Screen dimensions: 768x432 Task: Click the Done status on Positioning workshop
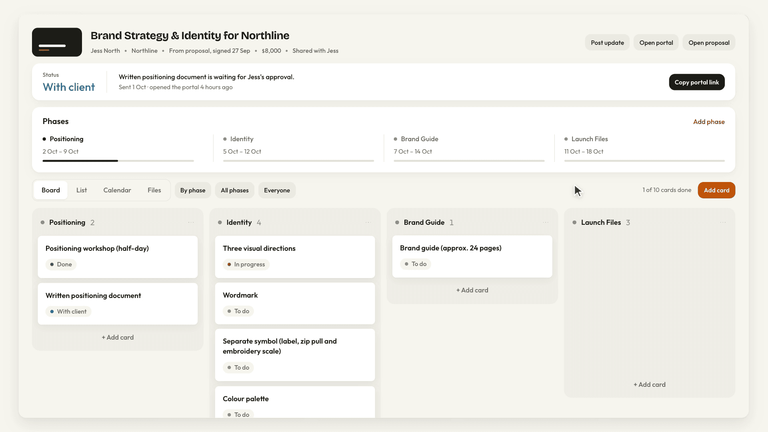pyautogui.click(x=61, y=264)
